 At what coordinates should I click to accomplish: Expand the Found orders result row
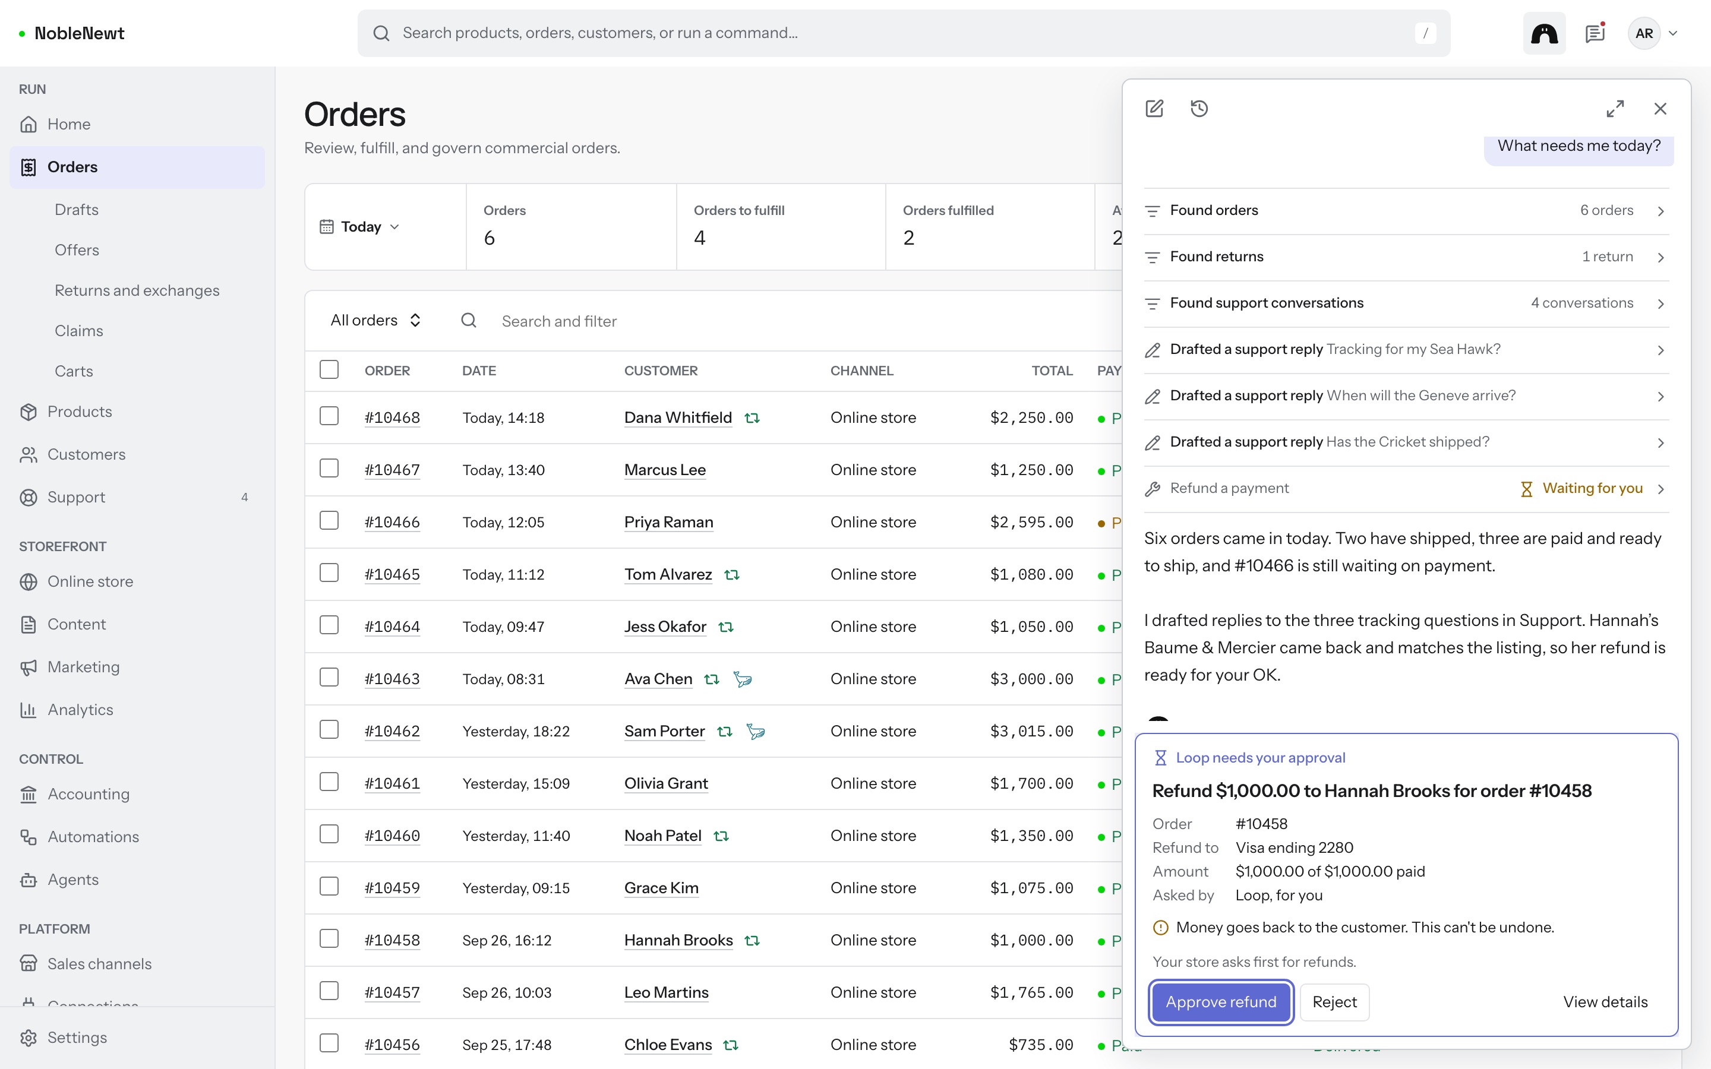coord(1406,211)
